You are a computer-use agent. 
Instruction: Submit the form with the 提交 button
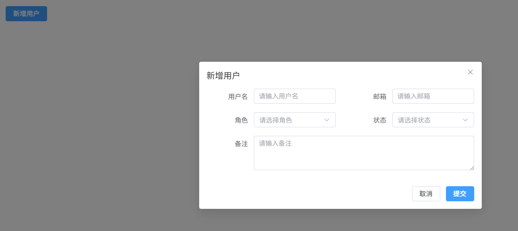click(460, 194)
